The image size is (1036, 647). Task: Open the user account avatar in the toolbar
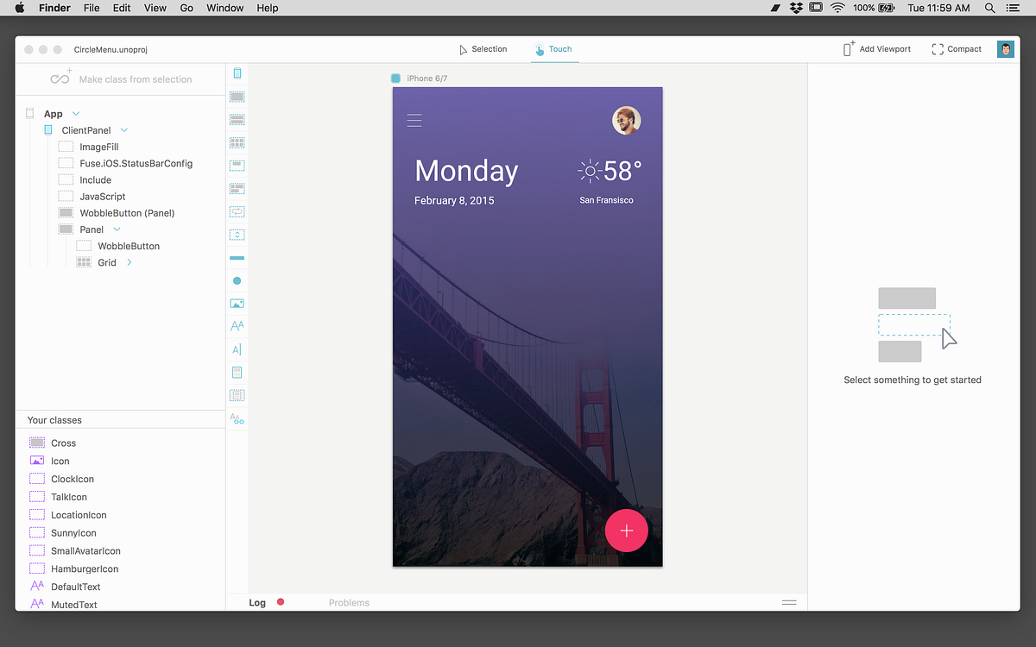[1005, 49]
